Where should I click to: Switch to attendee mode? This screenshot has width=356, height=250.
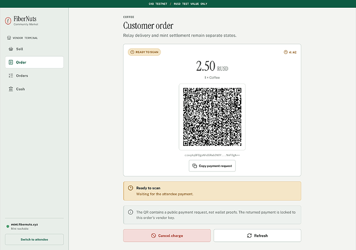34,239
